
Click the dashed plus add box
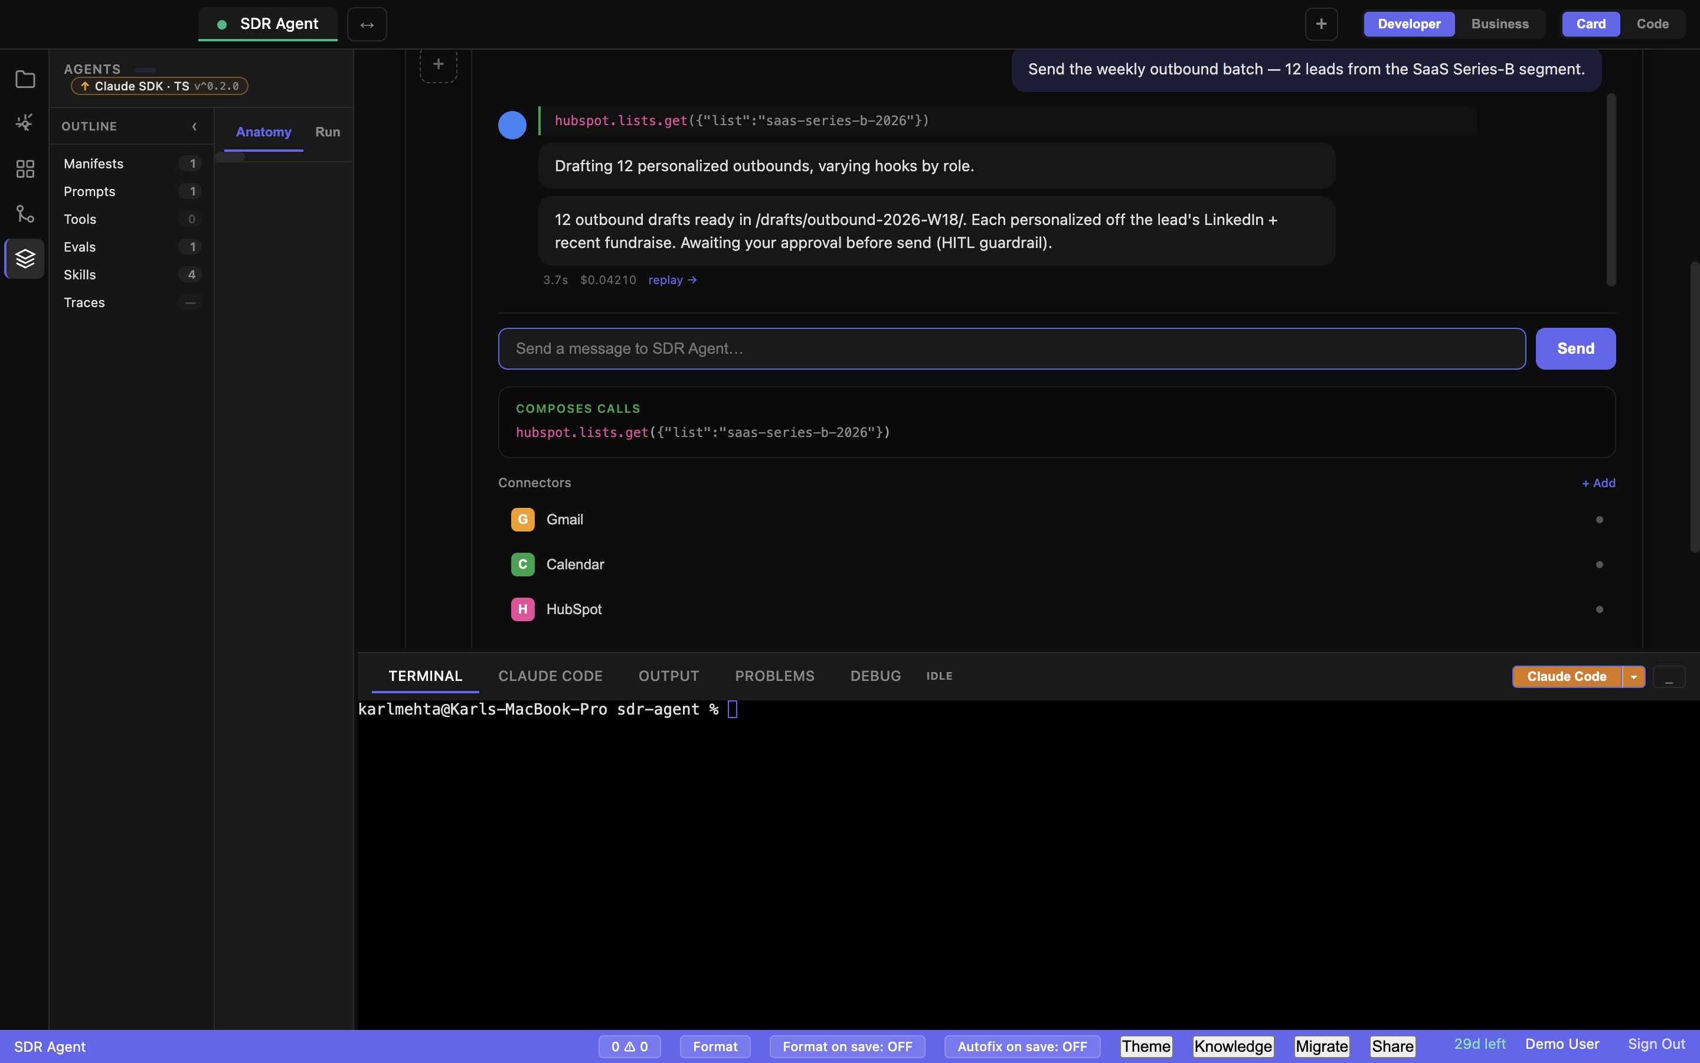(439, 65)
